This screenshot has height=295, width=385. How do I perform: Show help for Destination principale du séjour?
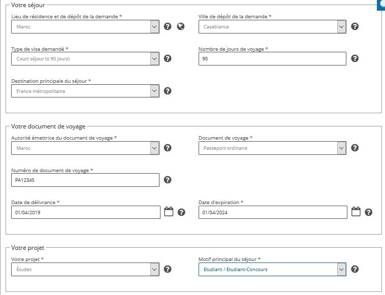[168, 91]
